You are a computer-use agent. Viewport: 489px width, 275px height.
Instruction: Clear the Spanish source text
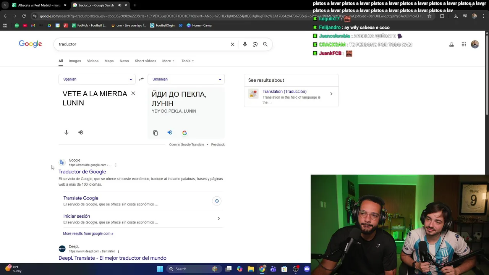133,93
